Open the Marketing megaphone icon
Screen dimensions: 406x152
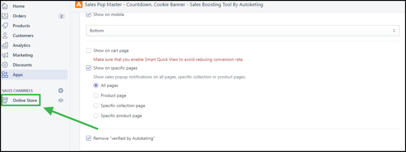coord(5,55)
